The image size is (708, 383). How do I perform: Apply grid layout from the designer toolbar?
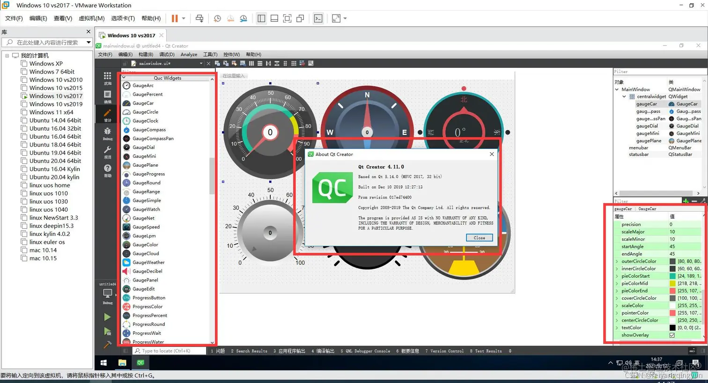294,63
